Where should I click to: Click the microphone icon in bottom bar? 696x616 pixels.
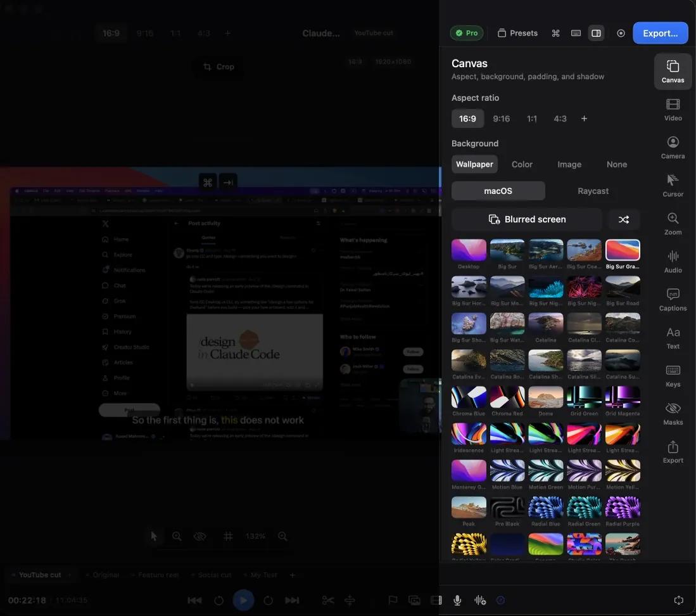click(x=457, y=600)
